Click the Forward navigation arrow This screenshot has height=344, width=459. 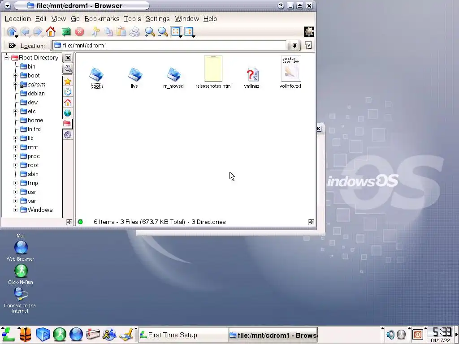pos(38,32)
